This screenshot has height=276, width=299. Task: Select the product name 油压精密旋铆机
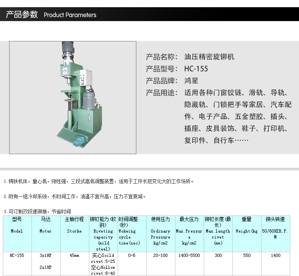209,57
